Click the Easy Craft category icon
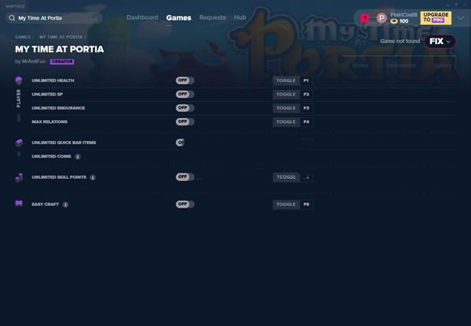Screen dimensions: 471x326 coord(19,204)
